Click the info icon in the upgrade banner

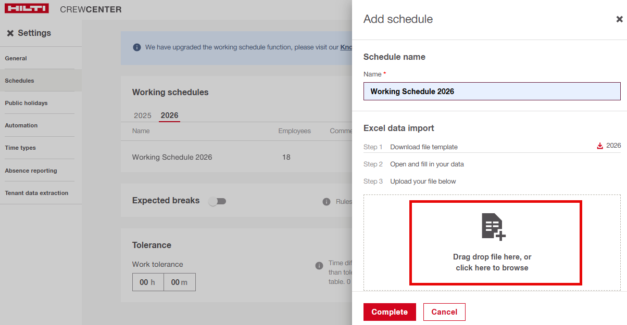[x=137, y=47]
